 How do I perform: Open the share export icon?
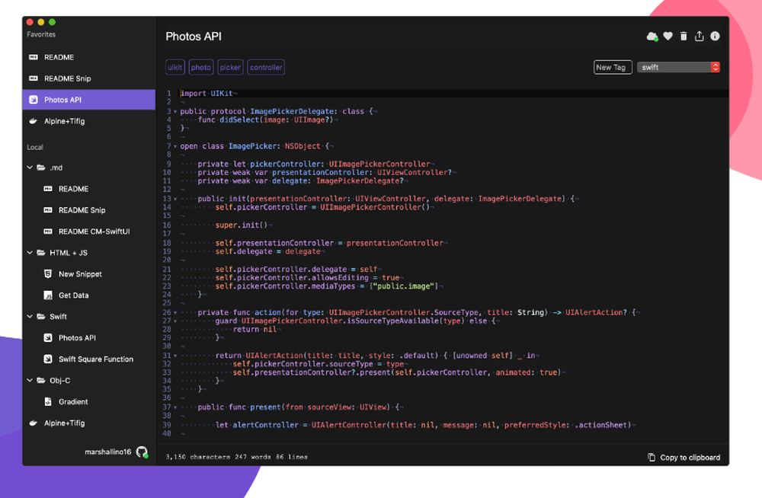click(x=700, y=36)
